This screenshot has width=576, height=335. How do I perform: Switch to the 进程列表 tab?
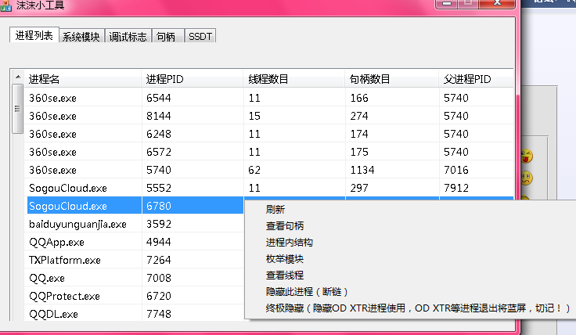(x=34, y=35)
